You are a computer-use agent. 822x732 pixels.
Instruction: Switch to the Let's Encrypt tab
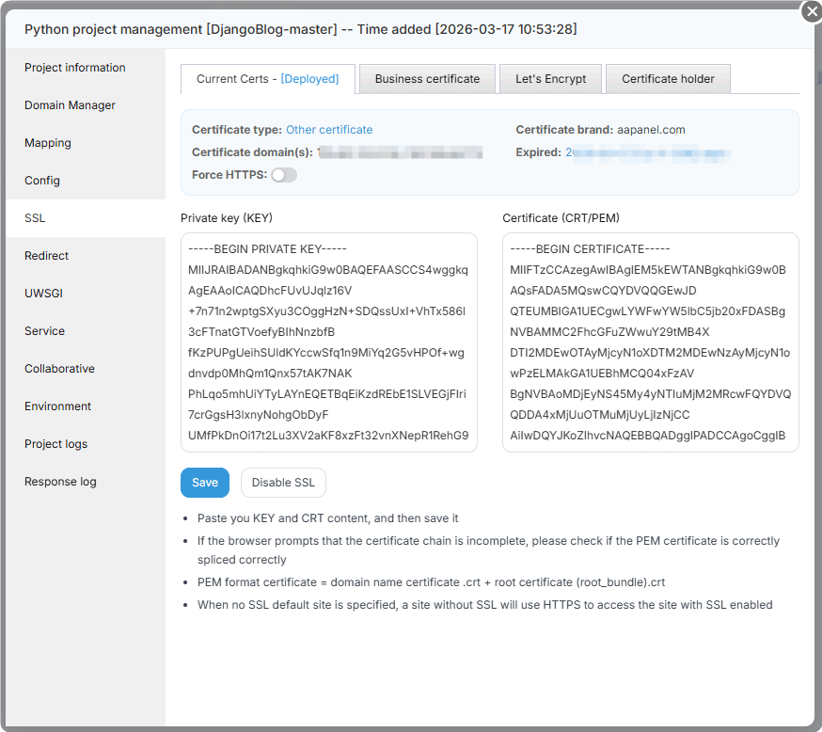pyautogui.click(x=550, y=79)
